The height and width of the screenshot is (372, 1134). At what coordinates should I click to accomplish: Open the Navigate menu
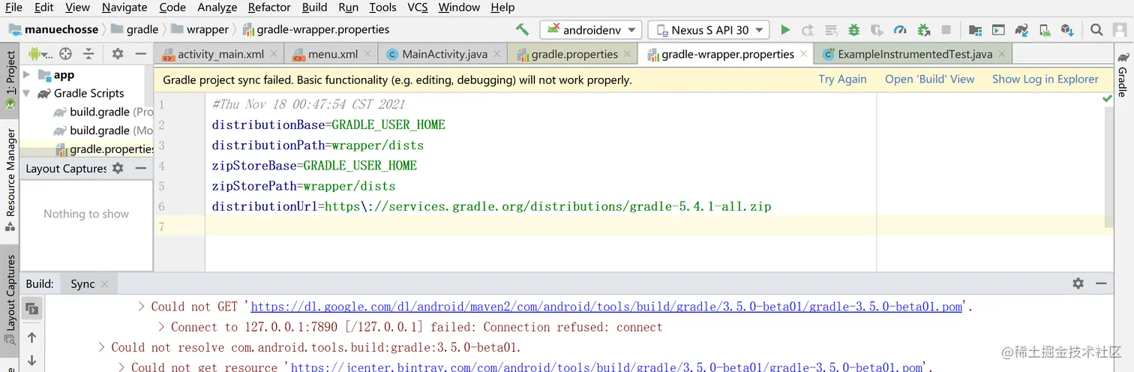(124, 7)
